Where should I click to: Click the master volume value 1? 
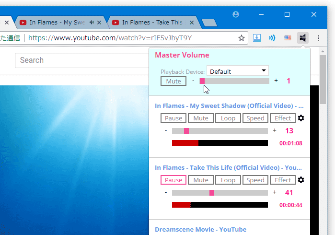(x=289, y=81)
